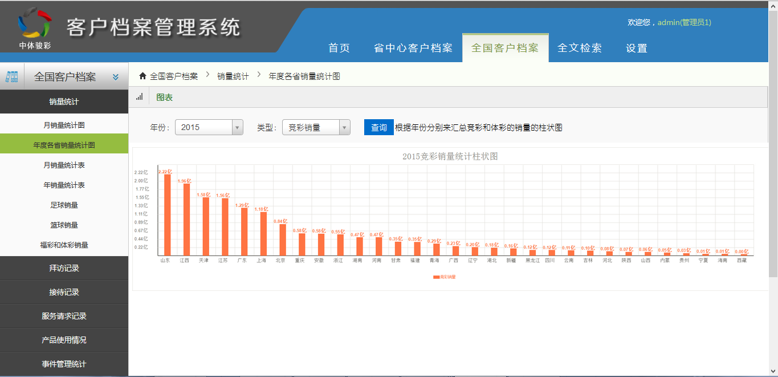
Task: Click the file cabinet icon in sidebar header
Action: tap(12, 76)
